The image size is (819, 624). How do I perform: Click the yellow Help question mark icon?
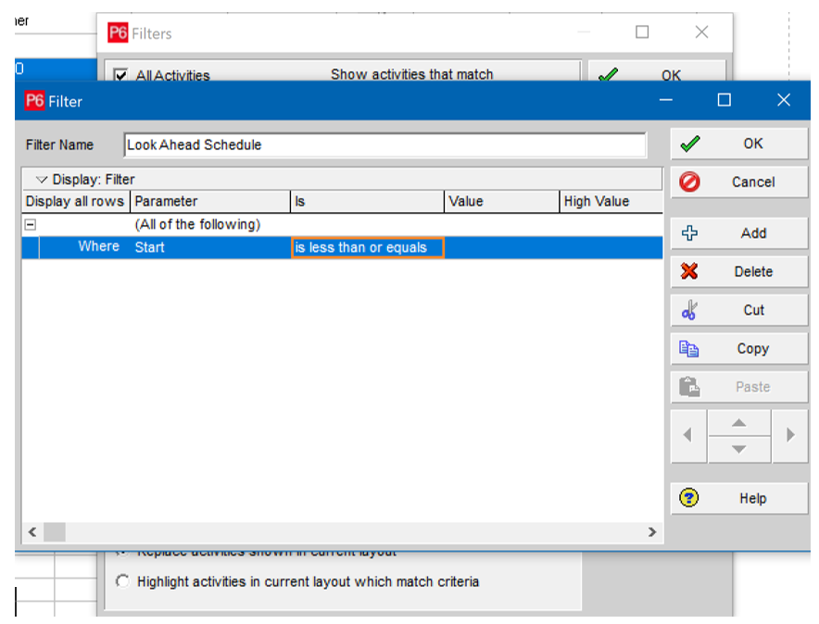[689, 498]
